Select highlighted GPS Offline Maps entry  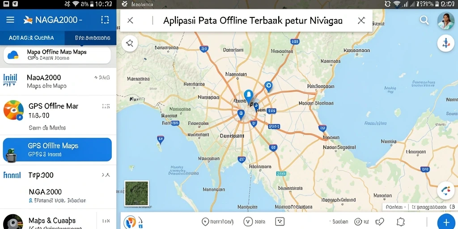click(x=57, y=149)
